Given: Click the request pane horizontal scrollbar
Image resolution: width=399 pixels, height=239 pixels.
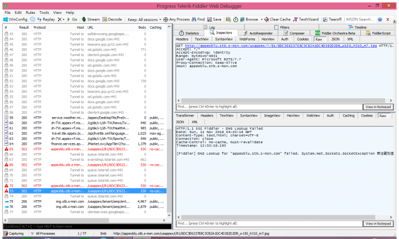Looking at the screenshot, I should point(284,100).
